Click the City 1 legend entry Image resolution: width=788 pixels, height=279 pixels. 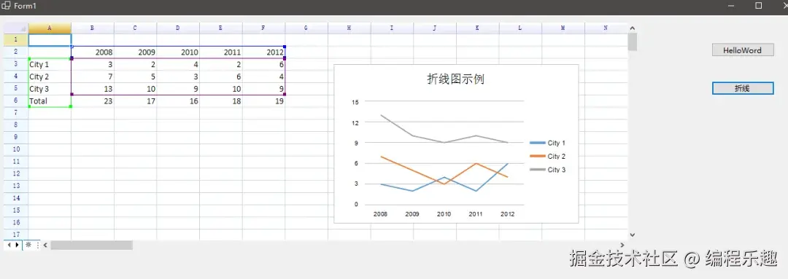548,143
